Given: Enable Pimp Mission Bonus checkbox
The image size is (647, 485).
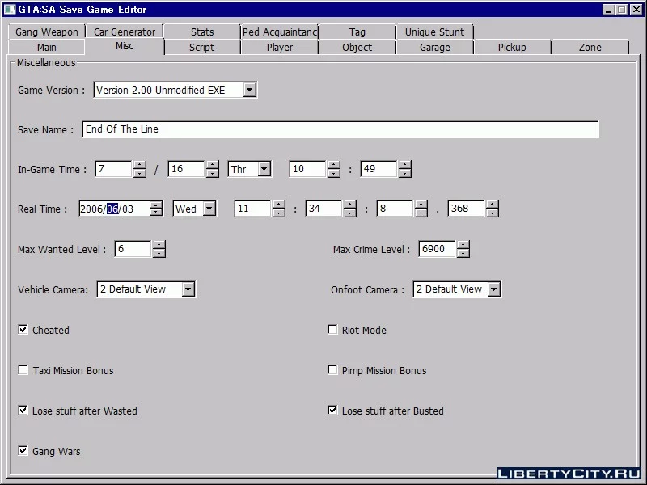Looking at the screenshot, I should tap(332, 370).
